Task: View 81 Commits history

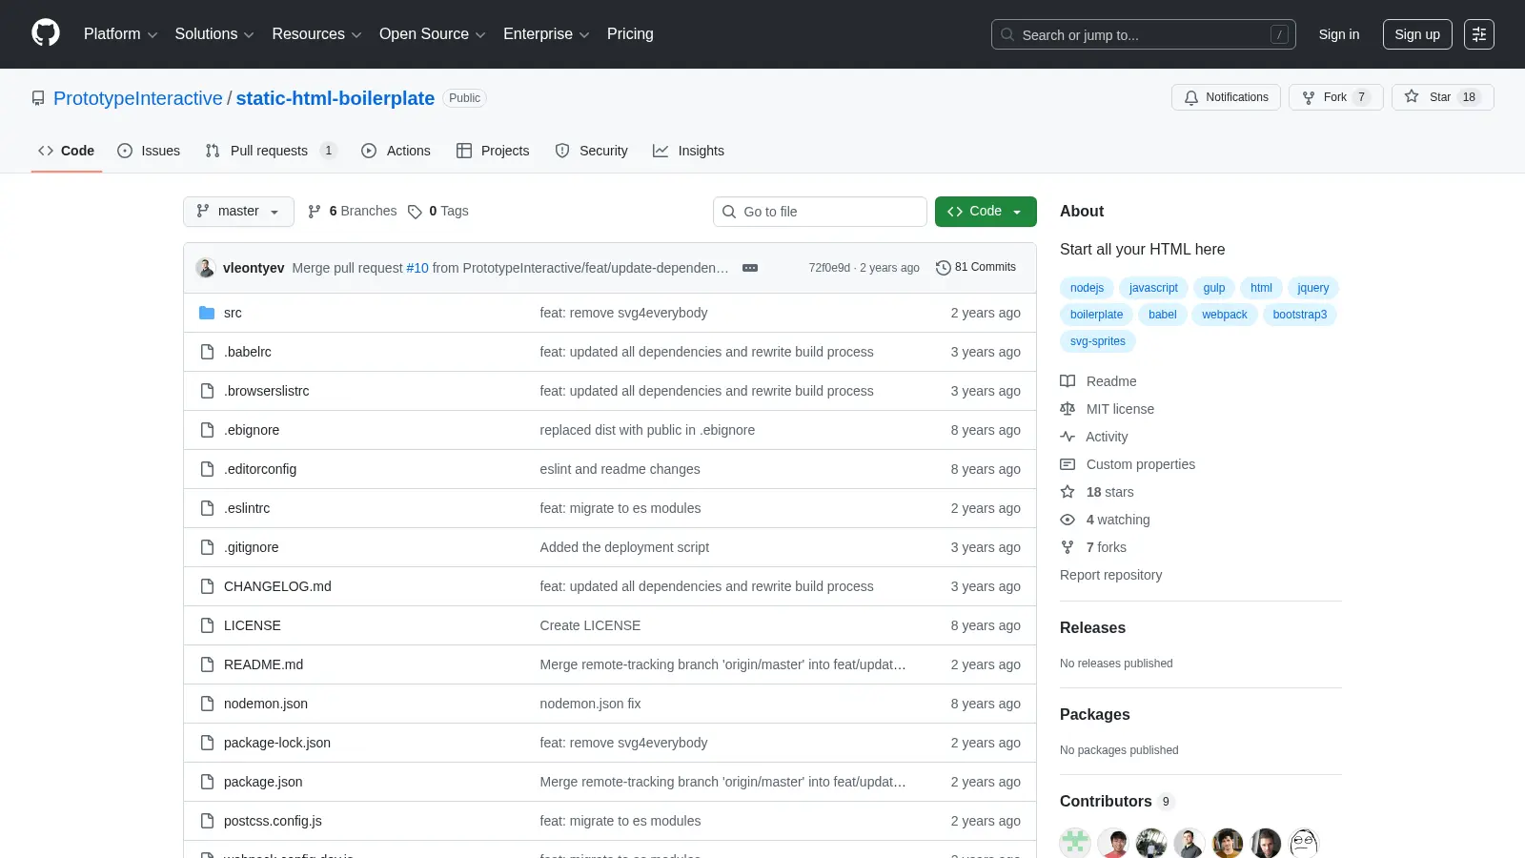Action: click(976, 268)
